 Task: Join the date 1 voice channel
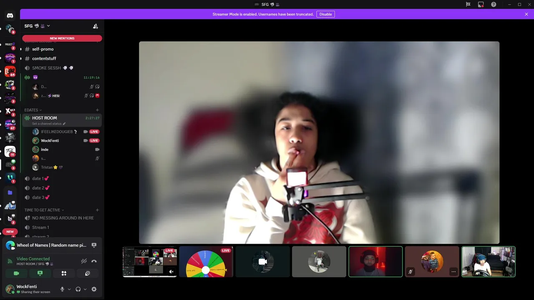coord(62,178)
